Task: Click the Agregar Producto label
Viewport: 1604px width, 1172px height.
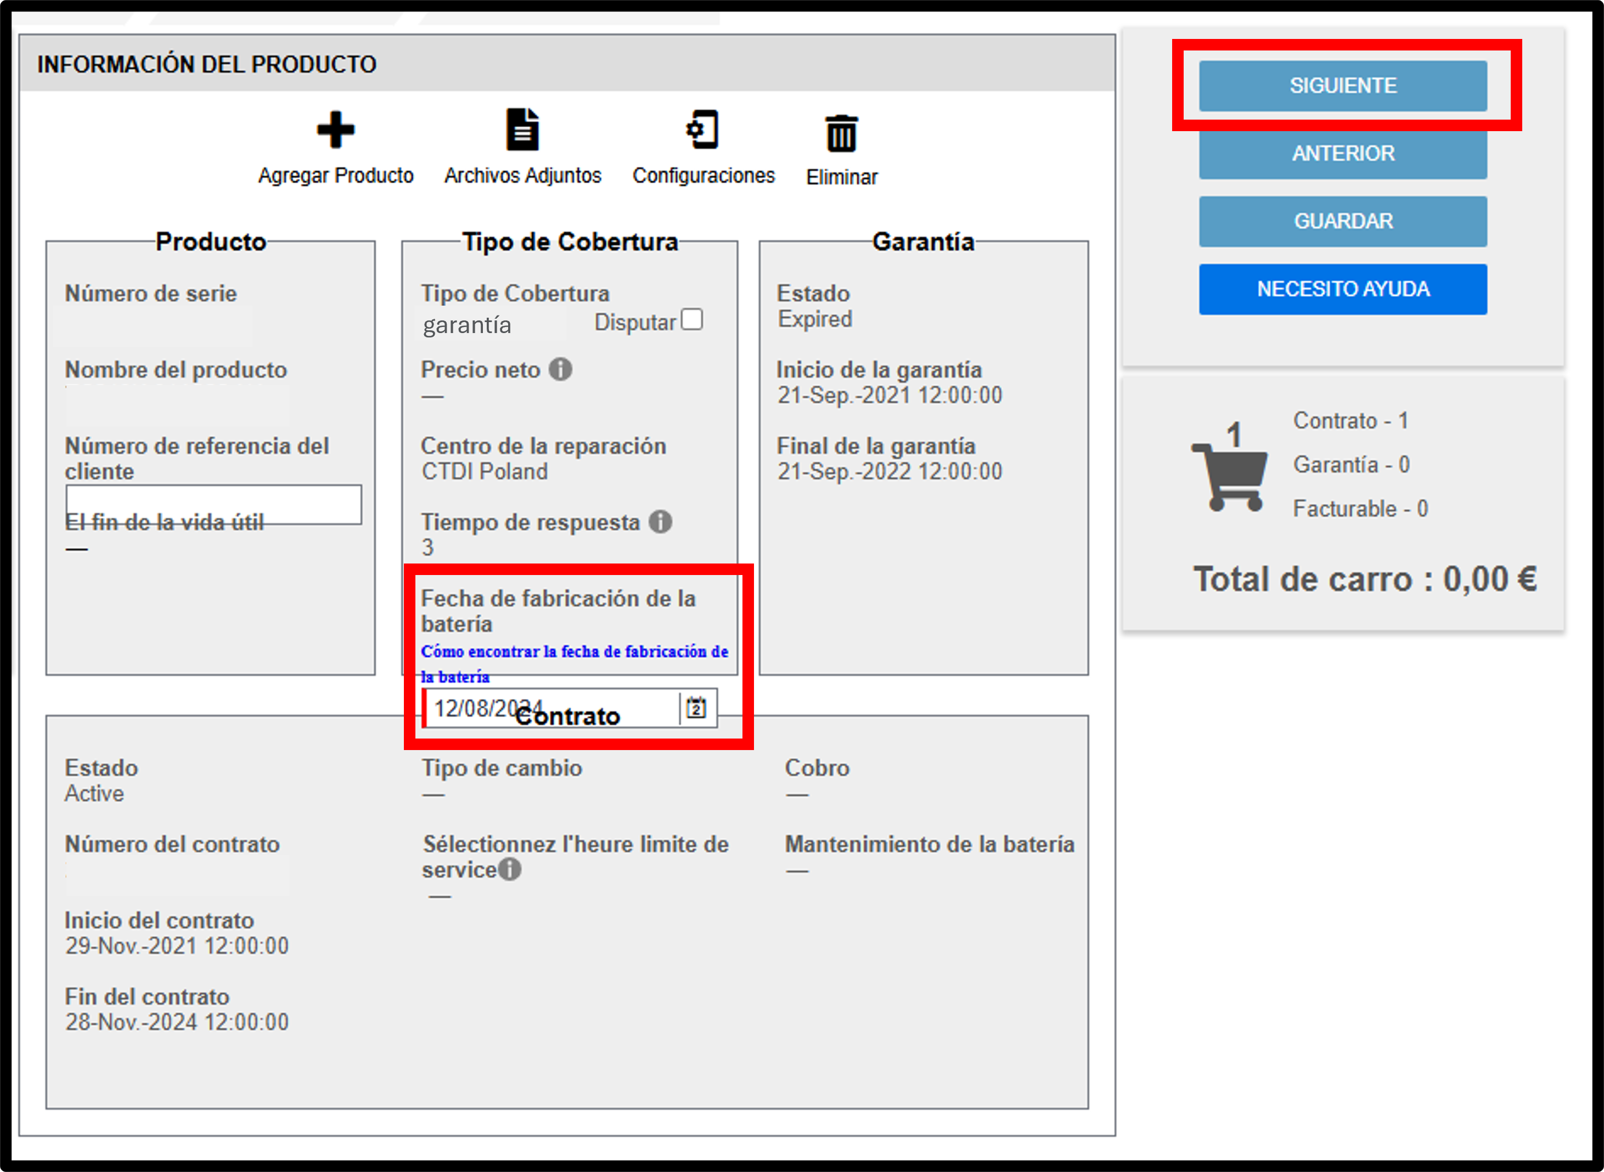Action: tap(335, 175)
